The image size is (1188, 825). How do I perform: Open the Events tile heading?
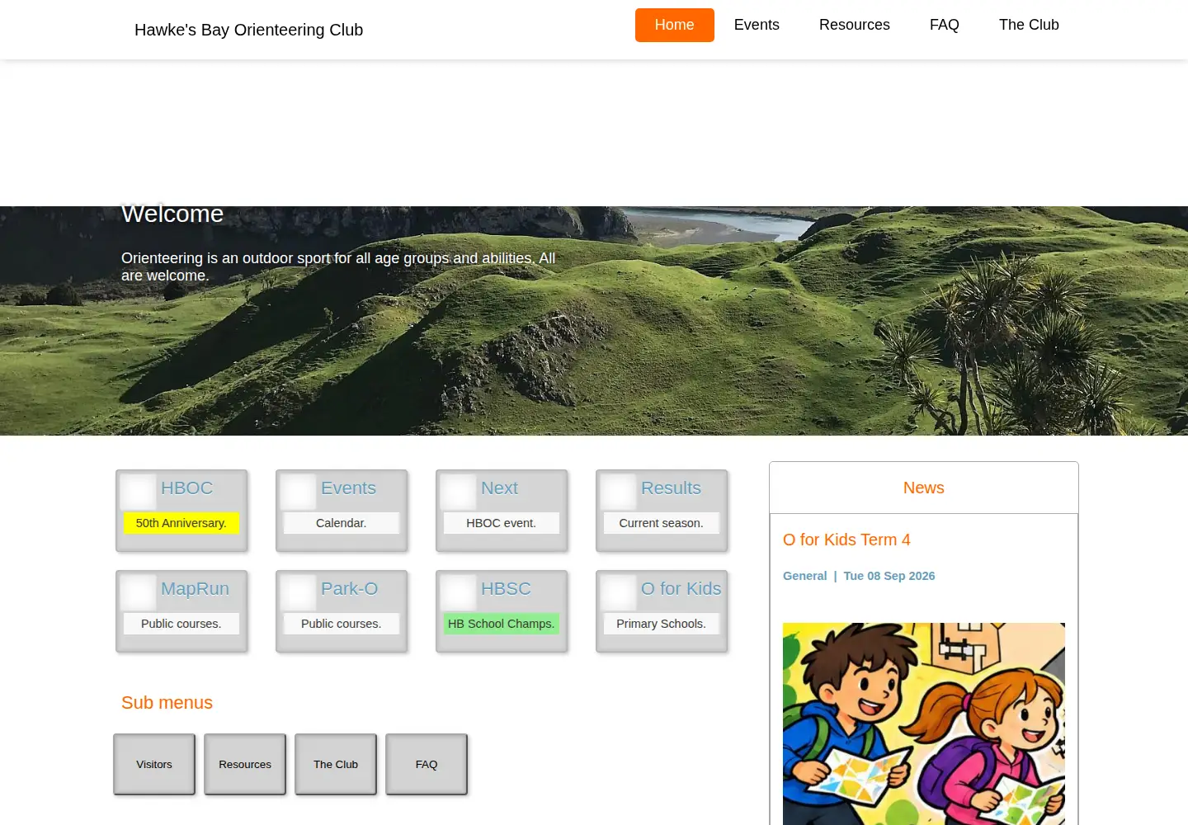click(x=348, y=488)
